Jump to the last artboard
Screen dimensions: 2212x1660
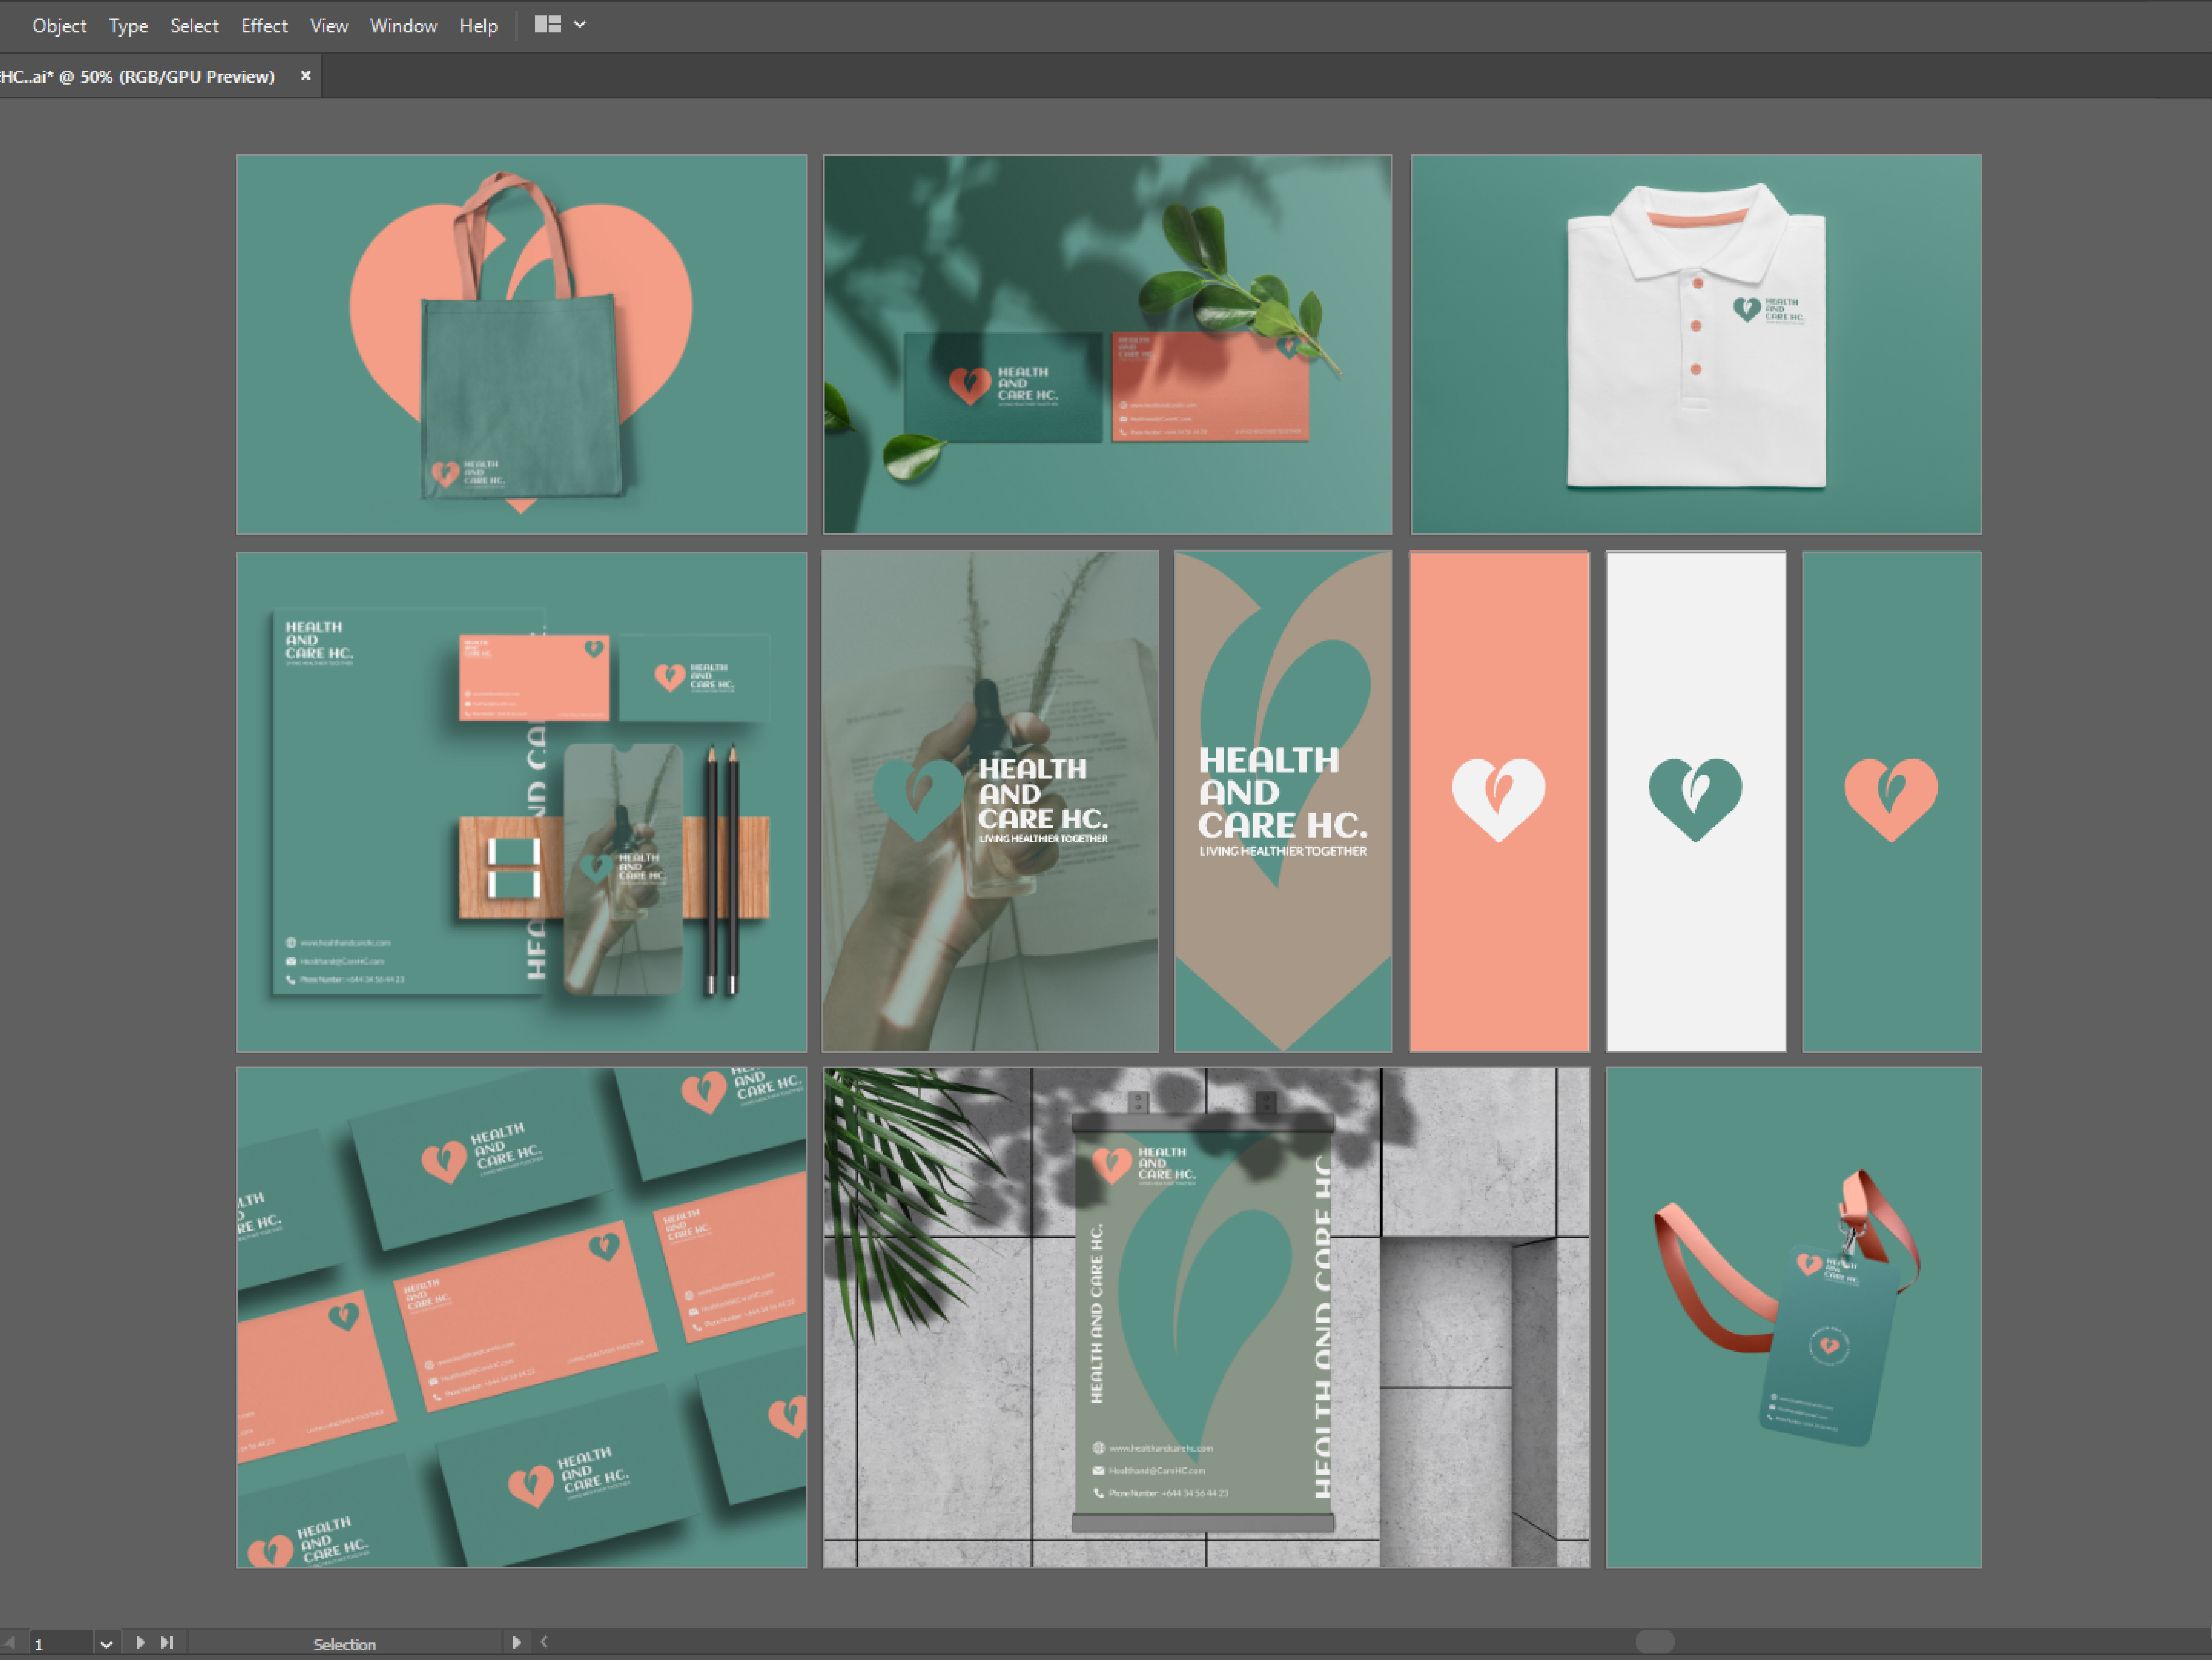point(167,1643)
